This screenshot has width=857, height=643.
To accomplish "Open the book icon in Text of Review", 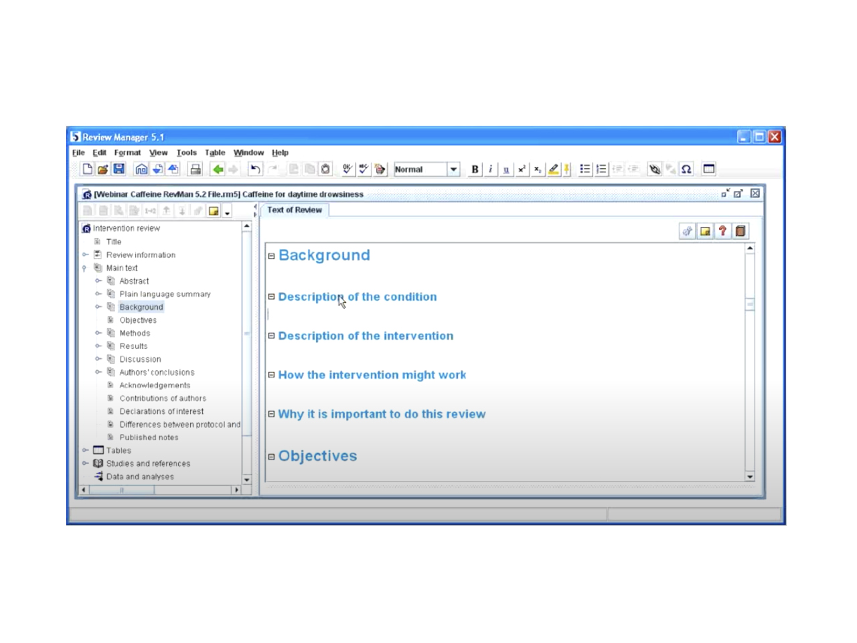I will tap(741, 231).
